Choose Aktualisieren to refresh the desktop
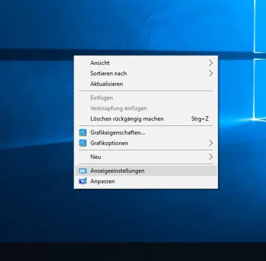This screenshot has height=261, width=266. click(106, 84)
